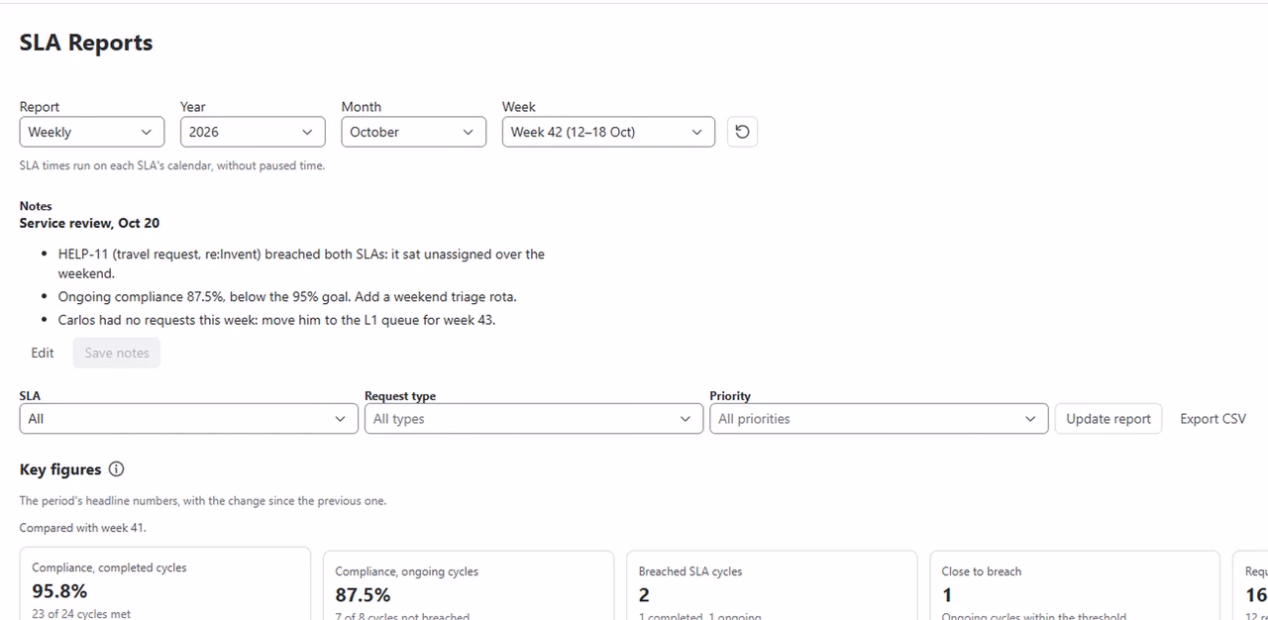Click the Edit notes button
Viewport: 1268px width, 620px height.
click(43, 353)
